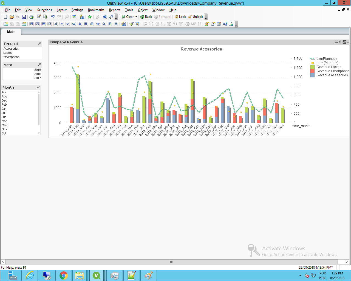The height and width of the screenshot is (281, 351).
Task: Print the Company Revenue chart via caption icon
Action: point(336,42)
